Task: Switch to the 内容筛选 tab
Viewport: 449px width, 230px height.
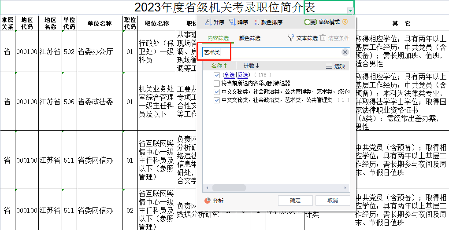Action: coord(218,38)
